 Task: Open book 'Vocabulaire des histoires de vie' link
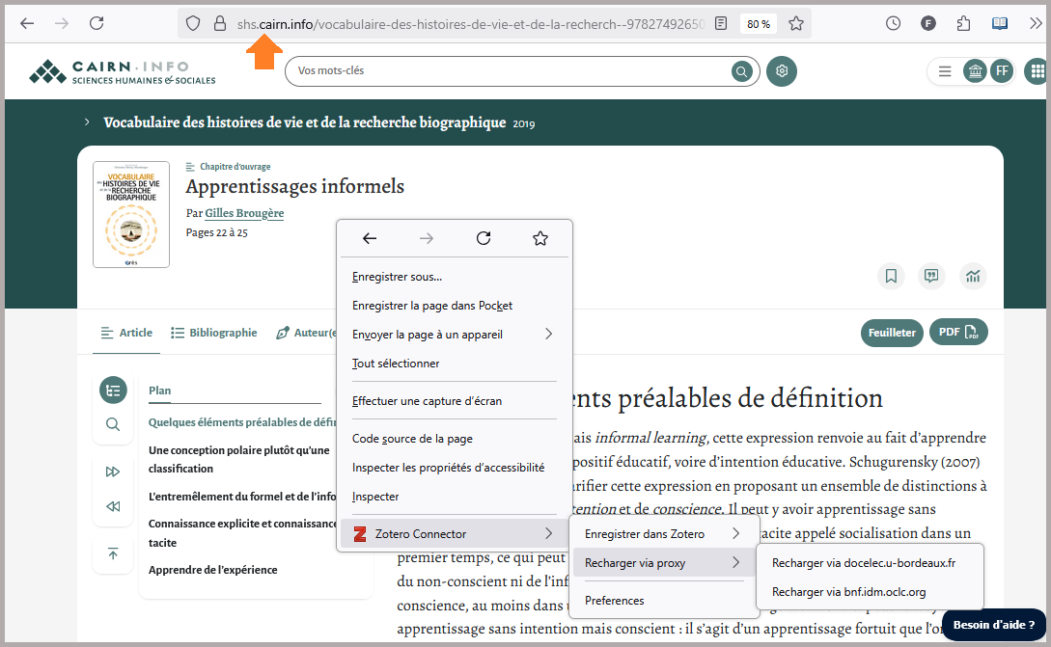(x=305, y=122)
